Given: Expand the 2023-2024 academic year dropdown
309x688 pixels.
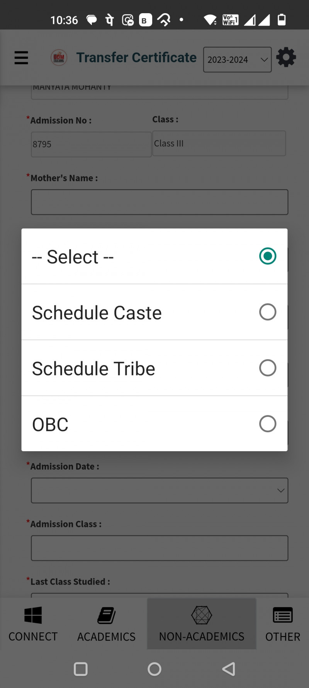Looking at the screenshot, I should (237, 60).
